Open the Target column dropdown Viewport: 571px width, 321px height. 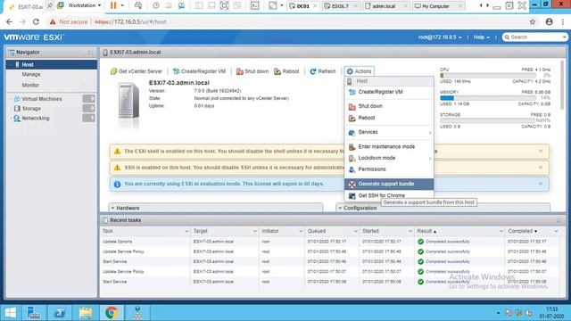(255, 231)
